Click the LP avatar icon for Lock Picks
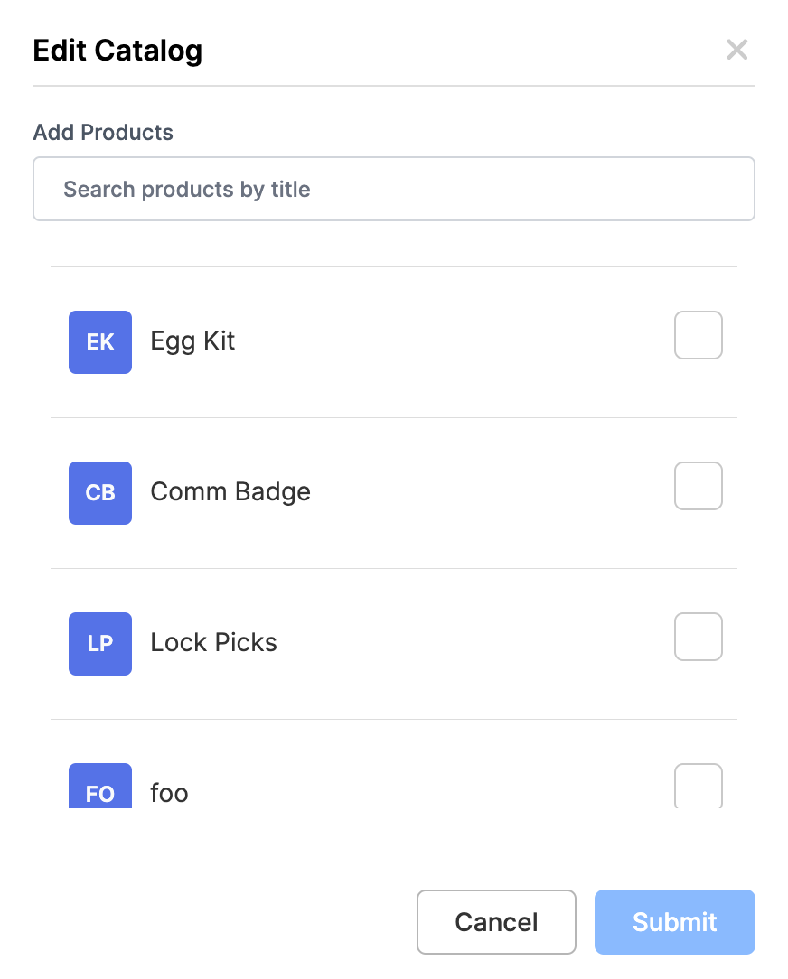The width and height of the screenshot is (788, 979). [x=100, y=644]
